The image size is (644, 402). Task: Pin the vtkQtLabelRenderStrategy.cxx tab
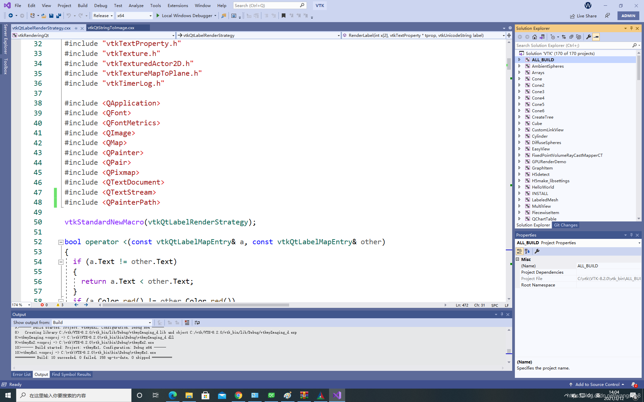coord(76,28)
